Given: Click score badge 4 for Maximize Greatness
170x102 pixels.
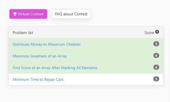Looking at the screenshot, I should 156,55.
